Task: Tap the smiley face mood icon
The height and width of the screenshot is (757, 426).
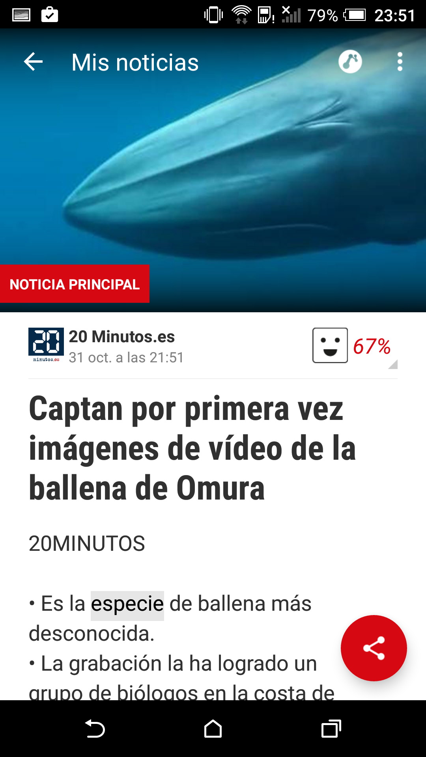Action: tap(330, 345)
